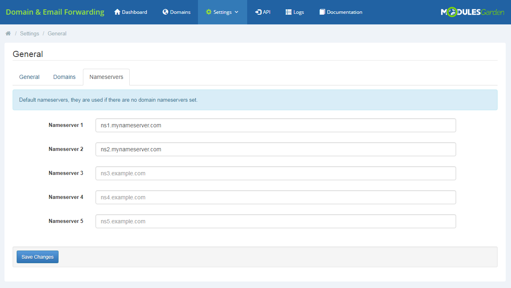
Task: Click the Nameserver 1 input field
Action: tap(275, 125)
